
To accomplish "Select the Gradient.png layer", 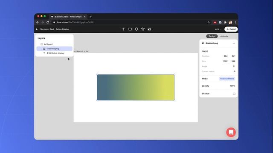I will [x=55, y=49].
